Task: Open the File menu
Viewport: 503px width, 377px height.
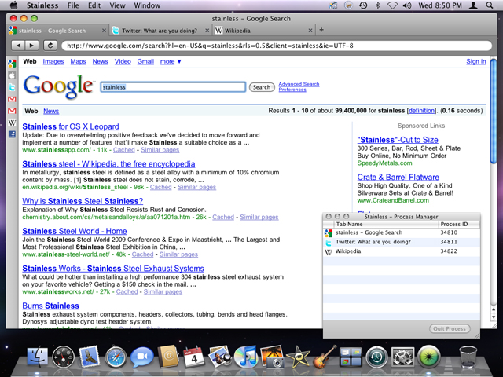Action: click(73, 5)
